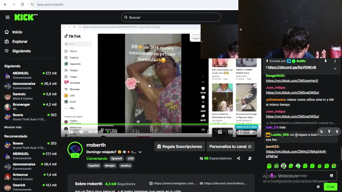The image size is (342, 192).
Task: Open the emoji picker in chat
Action: [x=332, y=175]
